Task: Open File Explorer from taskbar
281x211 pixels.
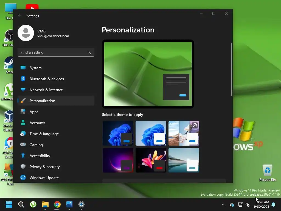Action: pos(45,204)
